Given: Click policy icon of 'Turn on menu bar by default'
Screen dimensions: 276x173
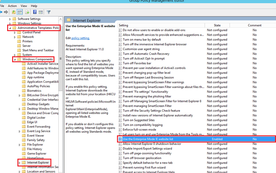Looking at the screenshot, I should [x=120, y=40].
